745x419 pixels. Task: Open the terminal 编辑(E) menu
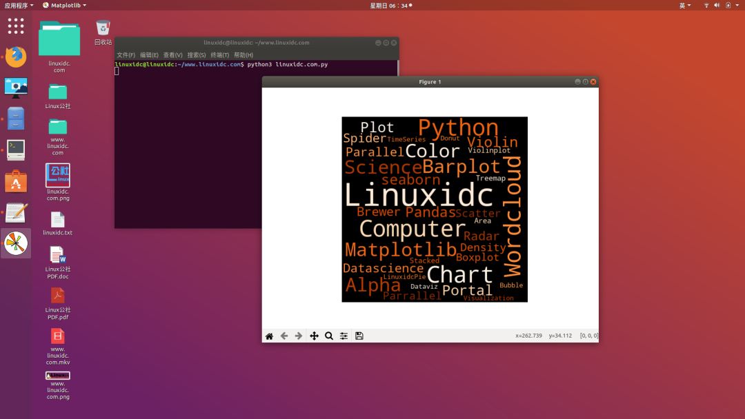pyautogui.click(x=149, y=55)
